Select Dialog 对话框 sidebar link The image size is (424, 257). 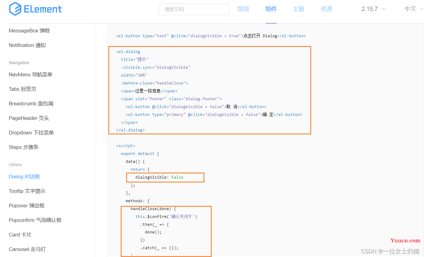coord(24,176)
